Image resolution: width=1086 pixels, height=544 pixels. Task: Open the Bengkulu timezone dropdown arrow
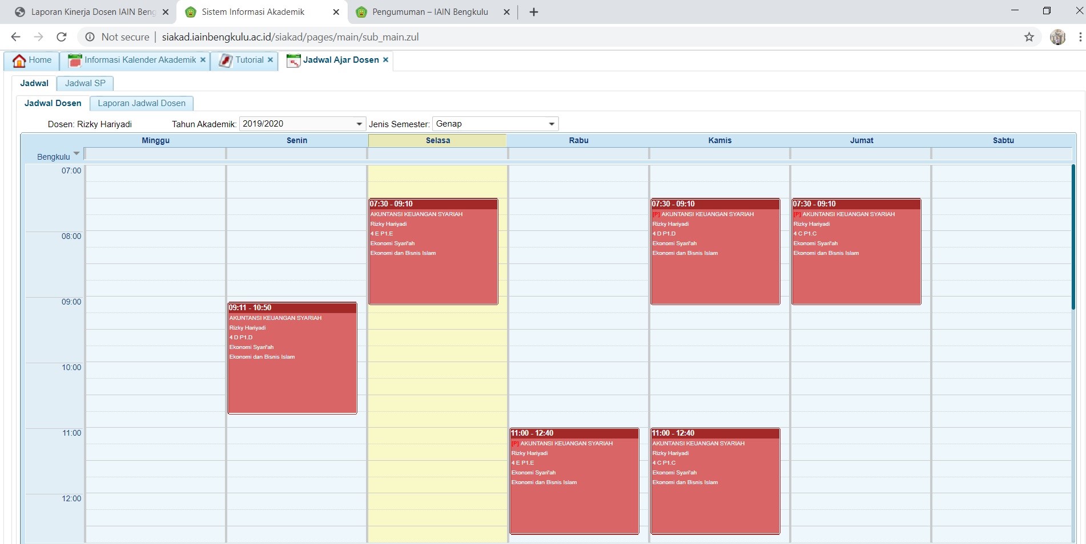(77, 153)
